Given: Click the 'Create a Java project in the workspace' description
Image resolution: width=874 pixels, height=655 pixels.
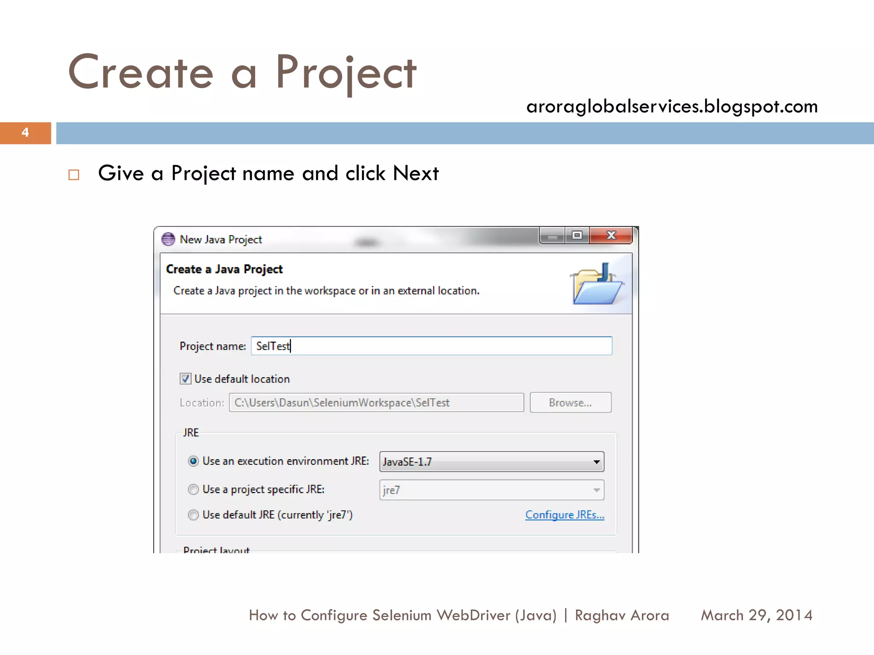Looking at the screenshot, I should click(x=326, y=291).
